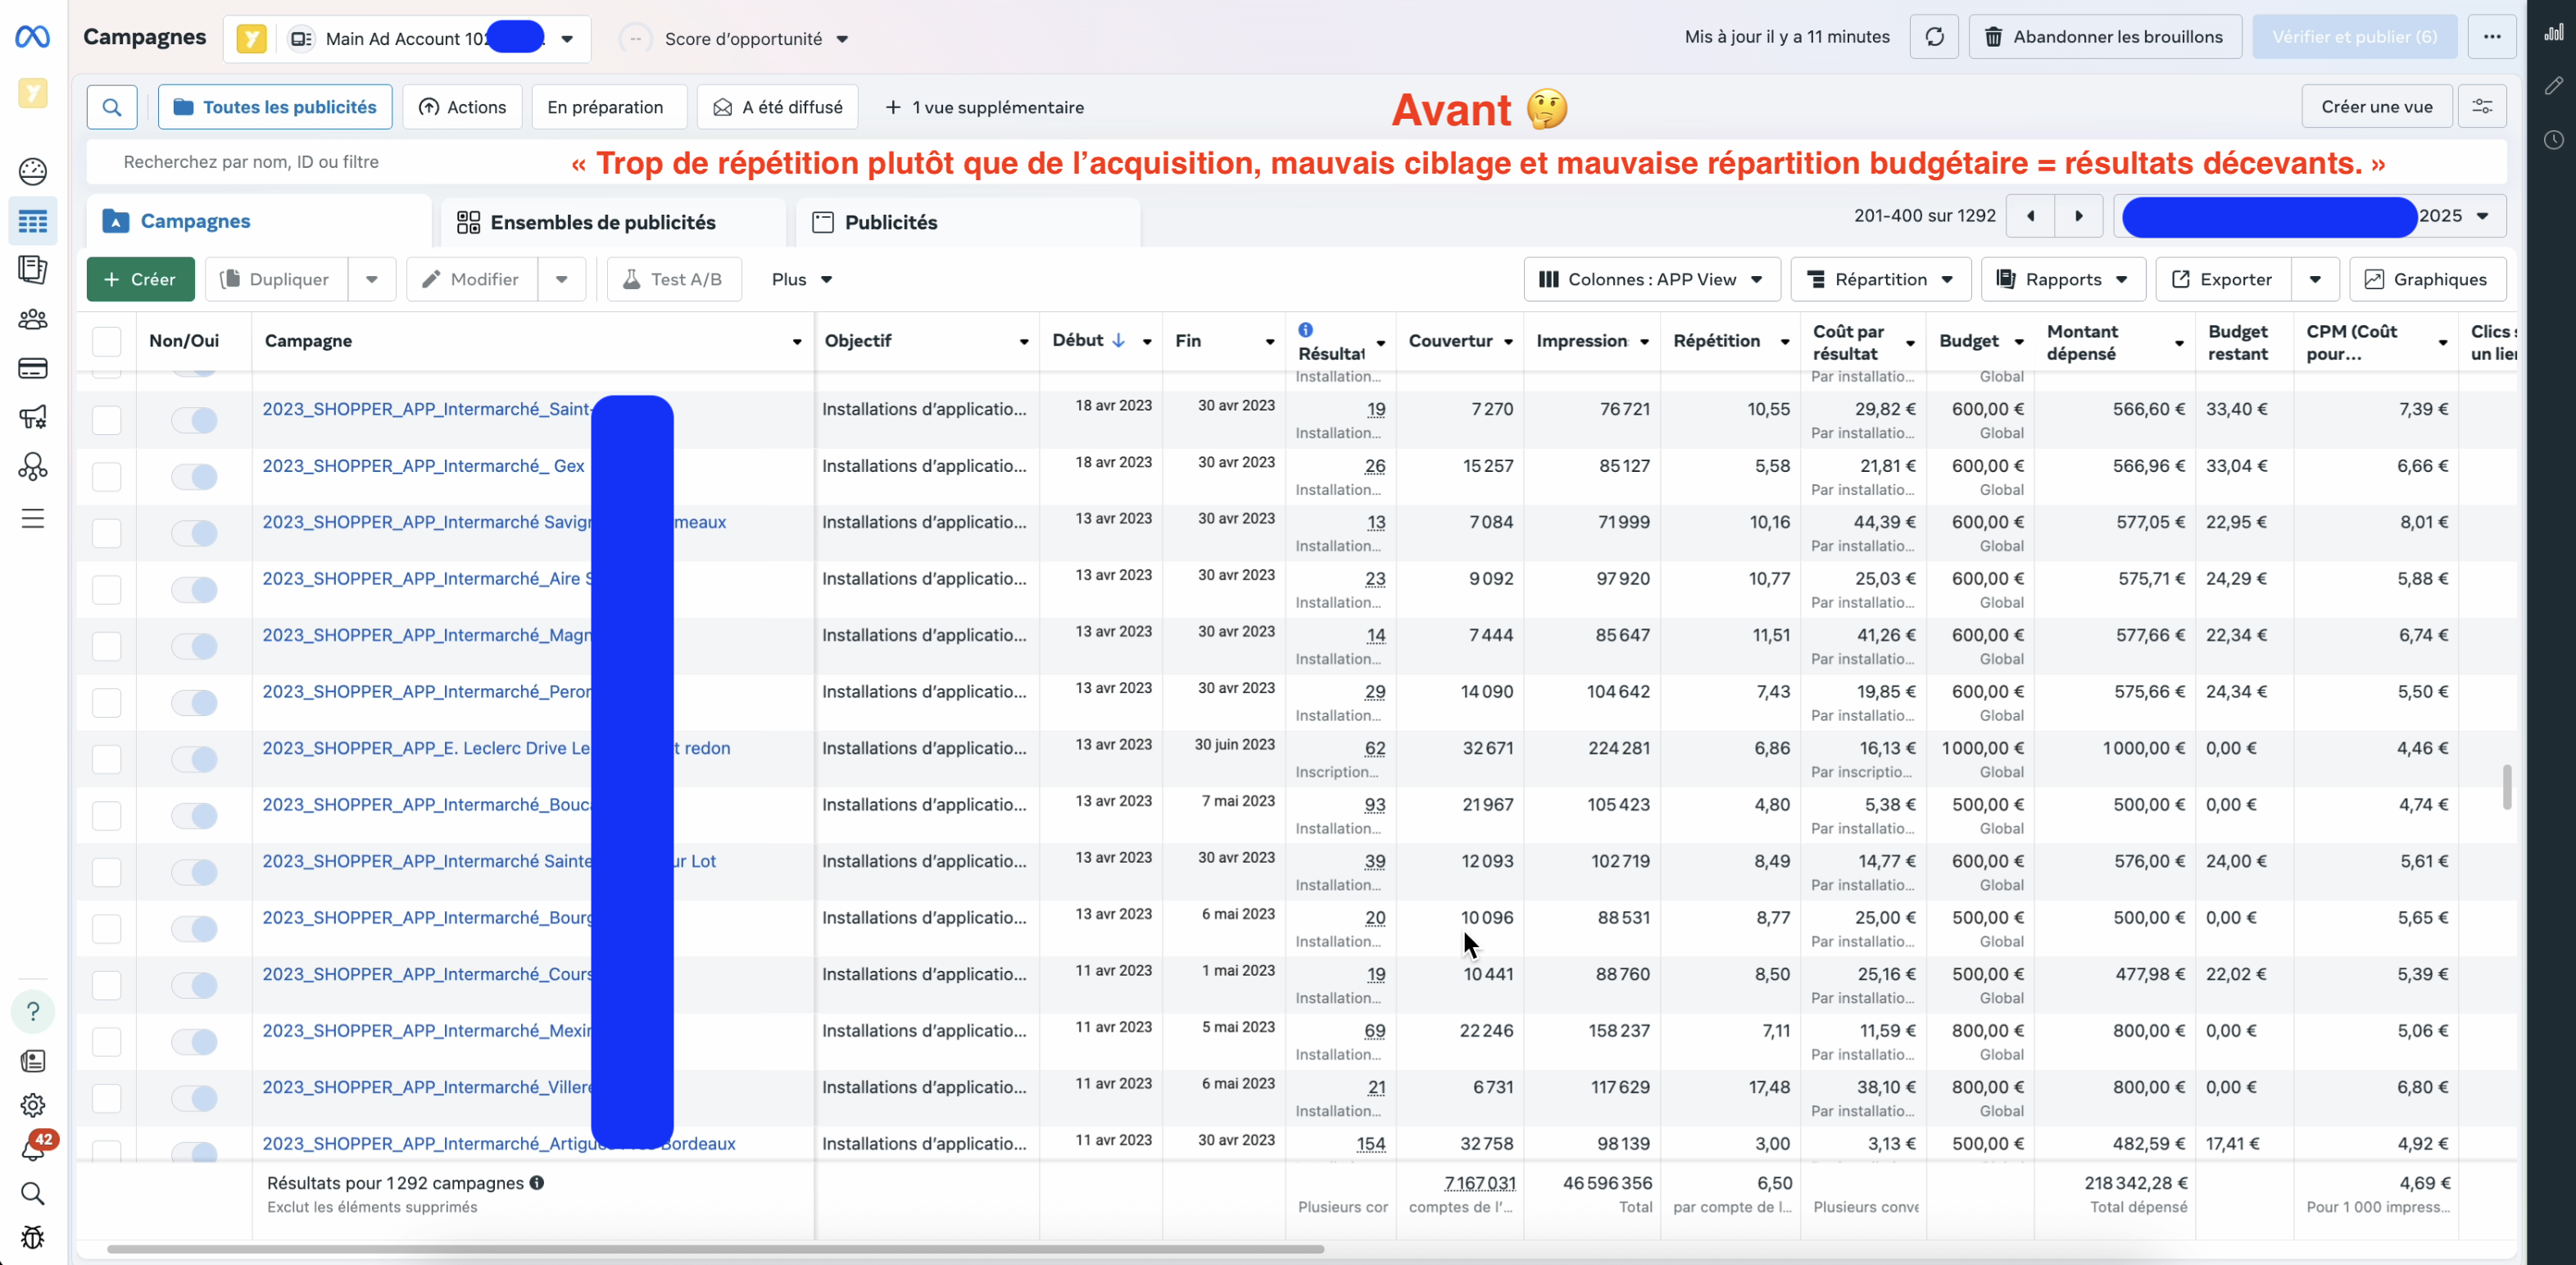Select the Toutes les publicités view
The width and height of the screenshot is (2576, 1265).
pyautogui.click(x=275, y=107)
